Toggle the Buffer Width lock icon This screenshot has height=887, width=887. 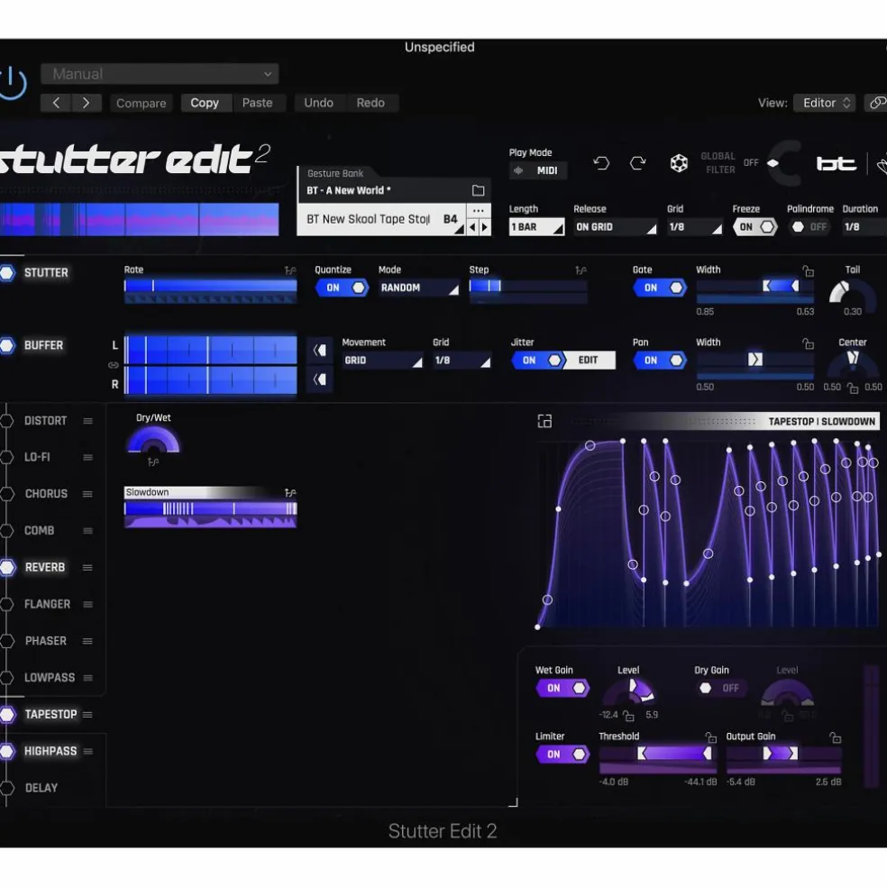(x=809, y=343)
